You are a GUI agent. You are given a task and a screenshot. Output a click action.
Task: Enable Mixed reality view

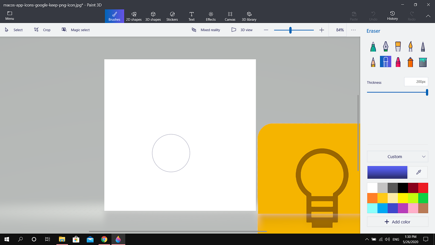(x=206, y=30)
